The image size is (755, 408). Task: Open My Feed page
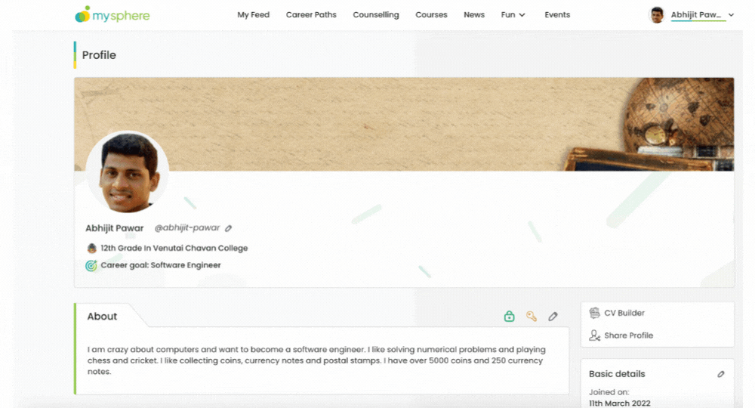[253, 15]
